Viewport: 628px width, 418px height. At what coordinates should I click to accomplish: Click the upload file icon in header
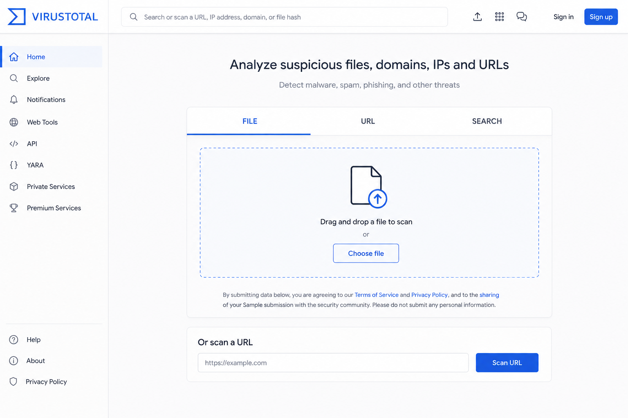coord(478,17)
